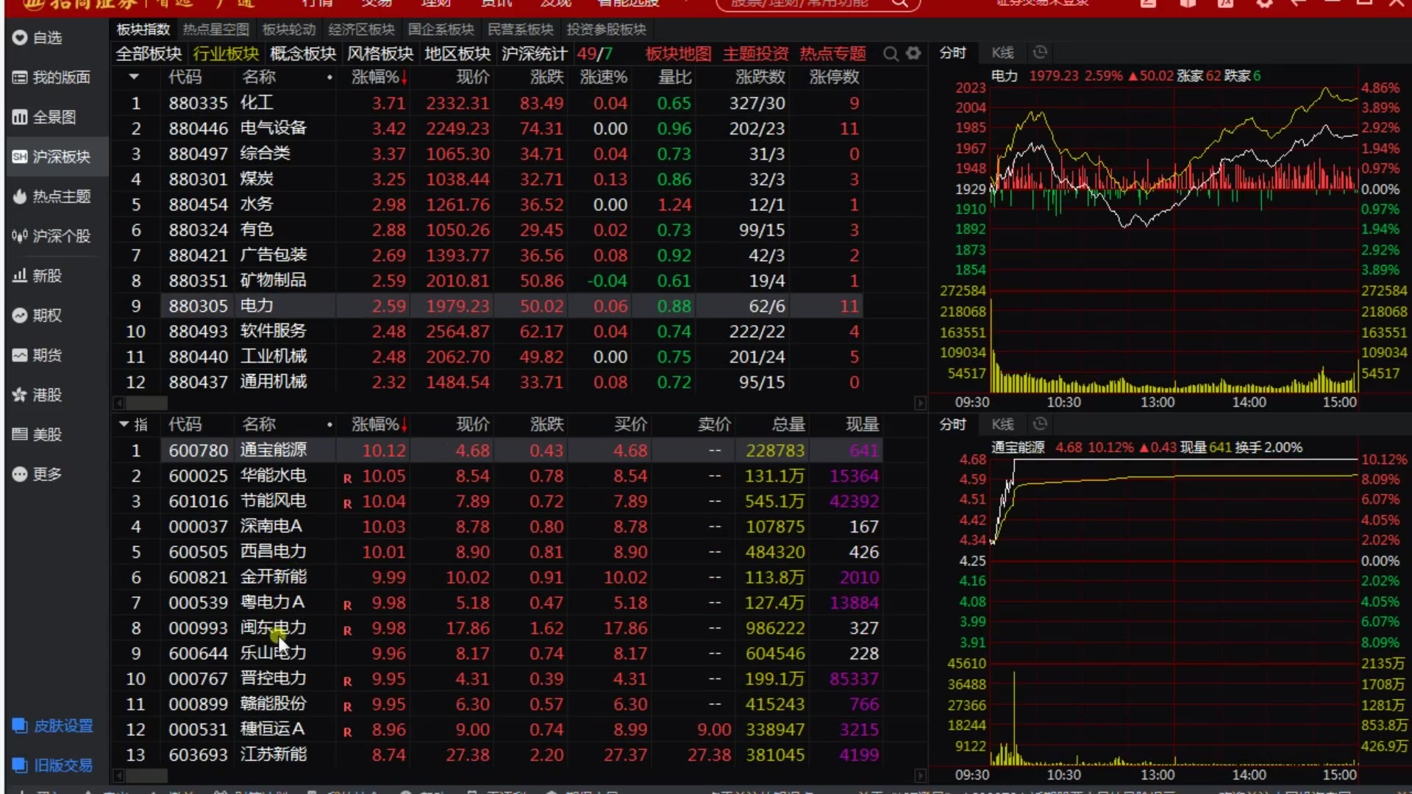This screenshot has height=794, width=1412.
Task: Select the 煤炭 sector row
Action: (x=487, y=179)
